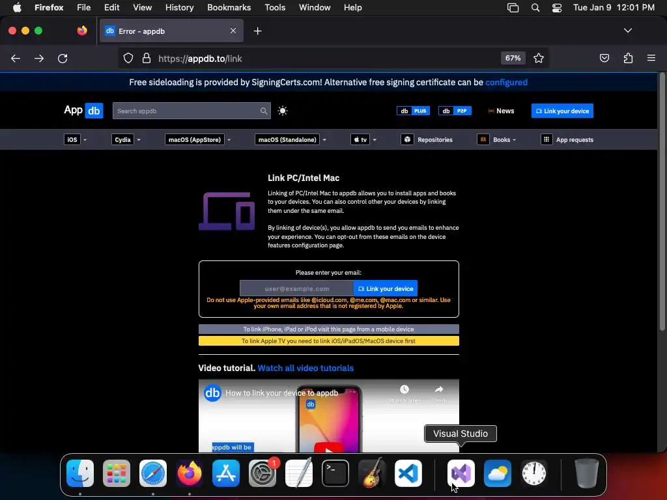Close the Error - appdb tab
This screenshot has height=500, width=667.
(x=233, y=31)
